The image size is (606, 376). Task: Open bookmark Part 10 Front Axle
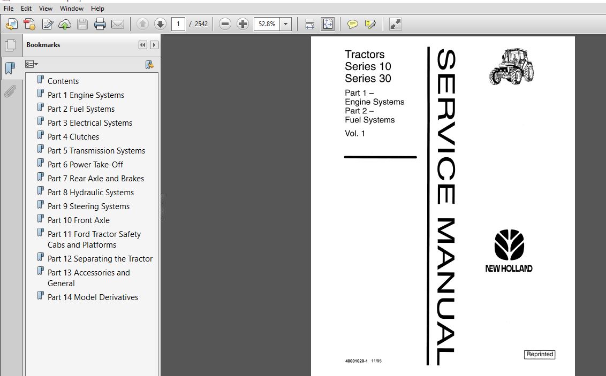click(79, 220)
